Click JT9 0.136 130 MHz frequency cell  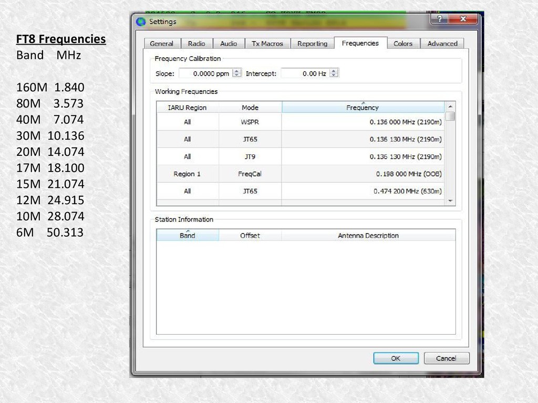[x=363, y=156]
